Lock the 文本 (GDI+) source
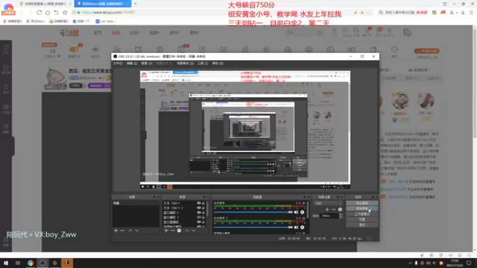The height and width of the screenshot is (268, 477). 203,203
